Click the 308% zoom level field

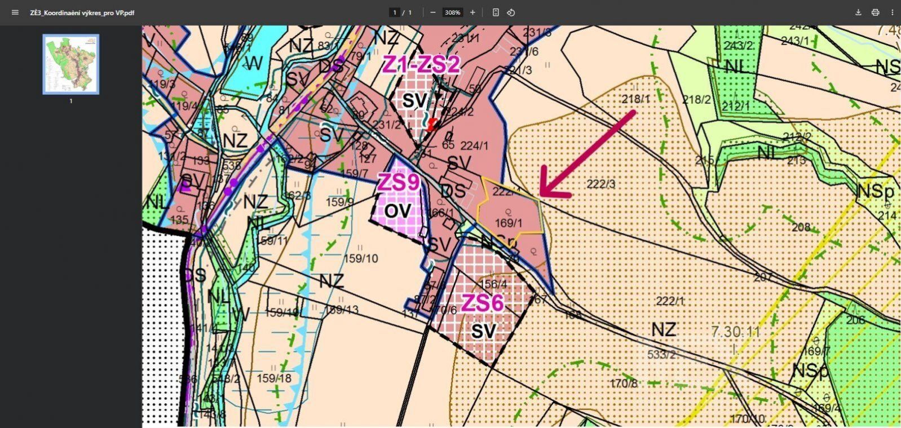coord(452,12)
